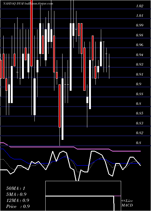Click the MACD histogram box
This screenshot has height=211, width=151.
click(83, 196)
